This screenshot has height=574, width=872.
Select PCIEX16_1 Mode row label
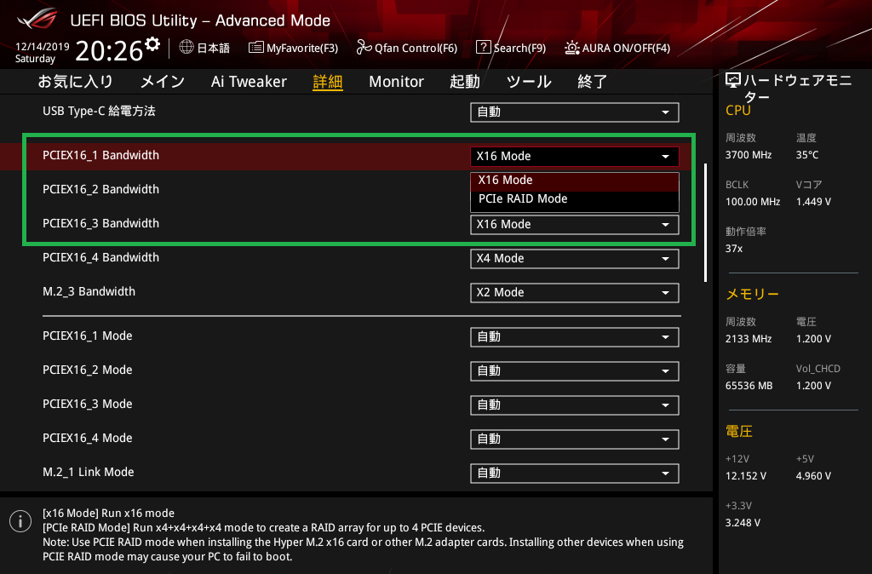[x=88, y=336]
